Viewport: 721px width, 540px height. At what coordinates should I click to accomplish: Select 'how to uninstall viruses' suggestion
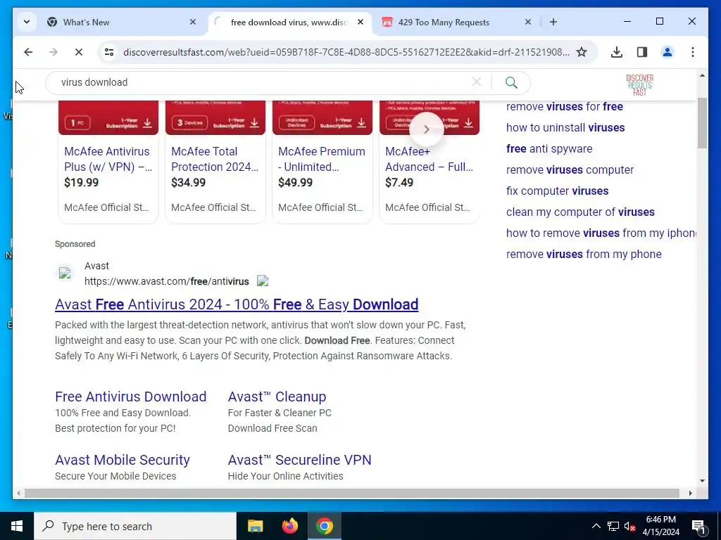coord(565,128)
